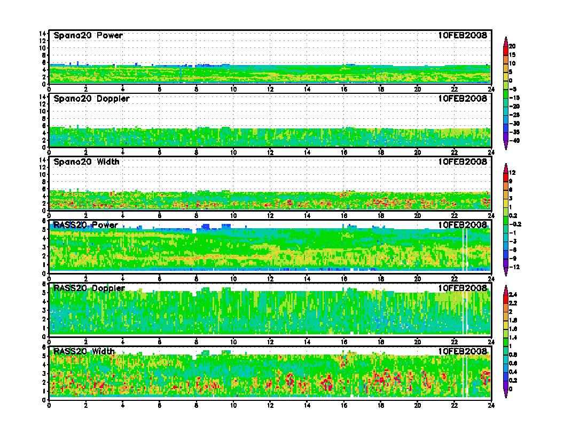
Task: Click the colorbar label 2.4
Action: click(513, 295)
